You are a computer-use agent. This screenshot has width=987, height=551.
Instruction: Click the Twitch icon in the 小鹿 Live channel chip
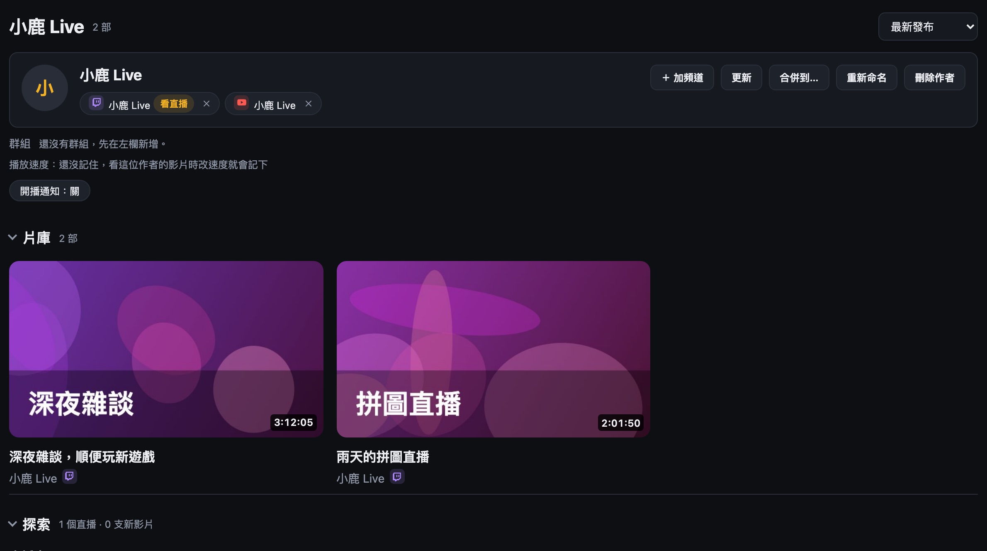click(97, 103)
